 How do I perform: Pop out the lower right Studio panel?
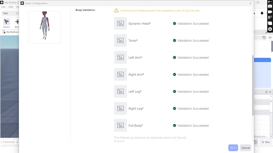[x=266, y=92]
